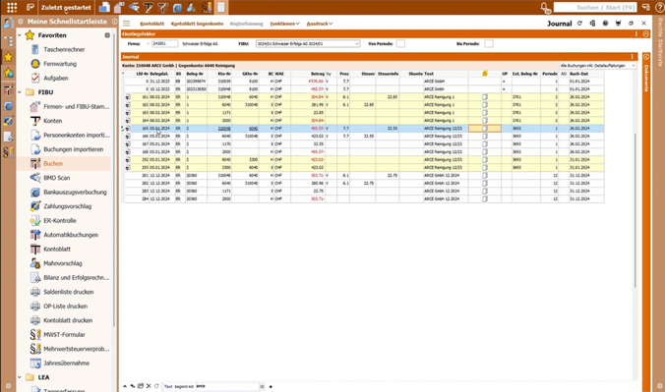Click the Belegdat. column header
This screenshot has height=392, width=665.
click(x=159, y=74)
